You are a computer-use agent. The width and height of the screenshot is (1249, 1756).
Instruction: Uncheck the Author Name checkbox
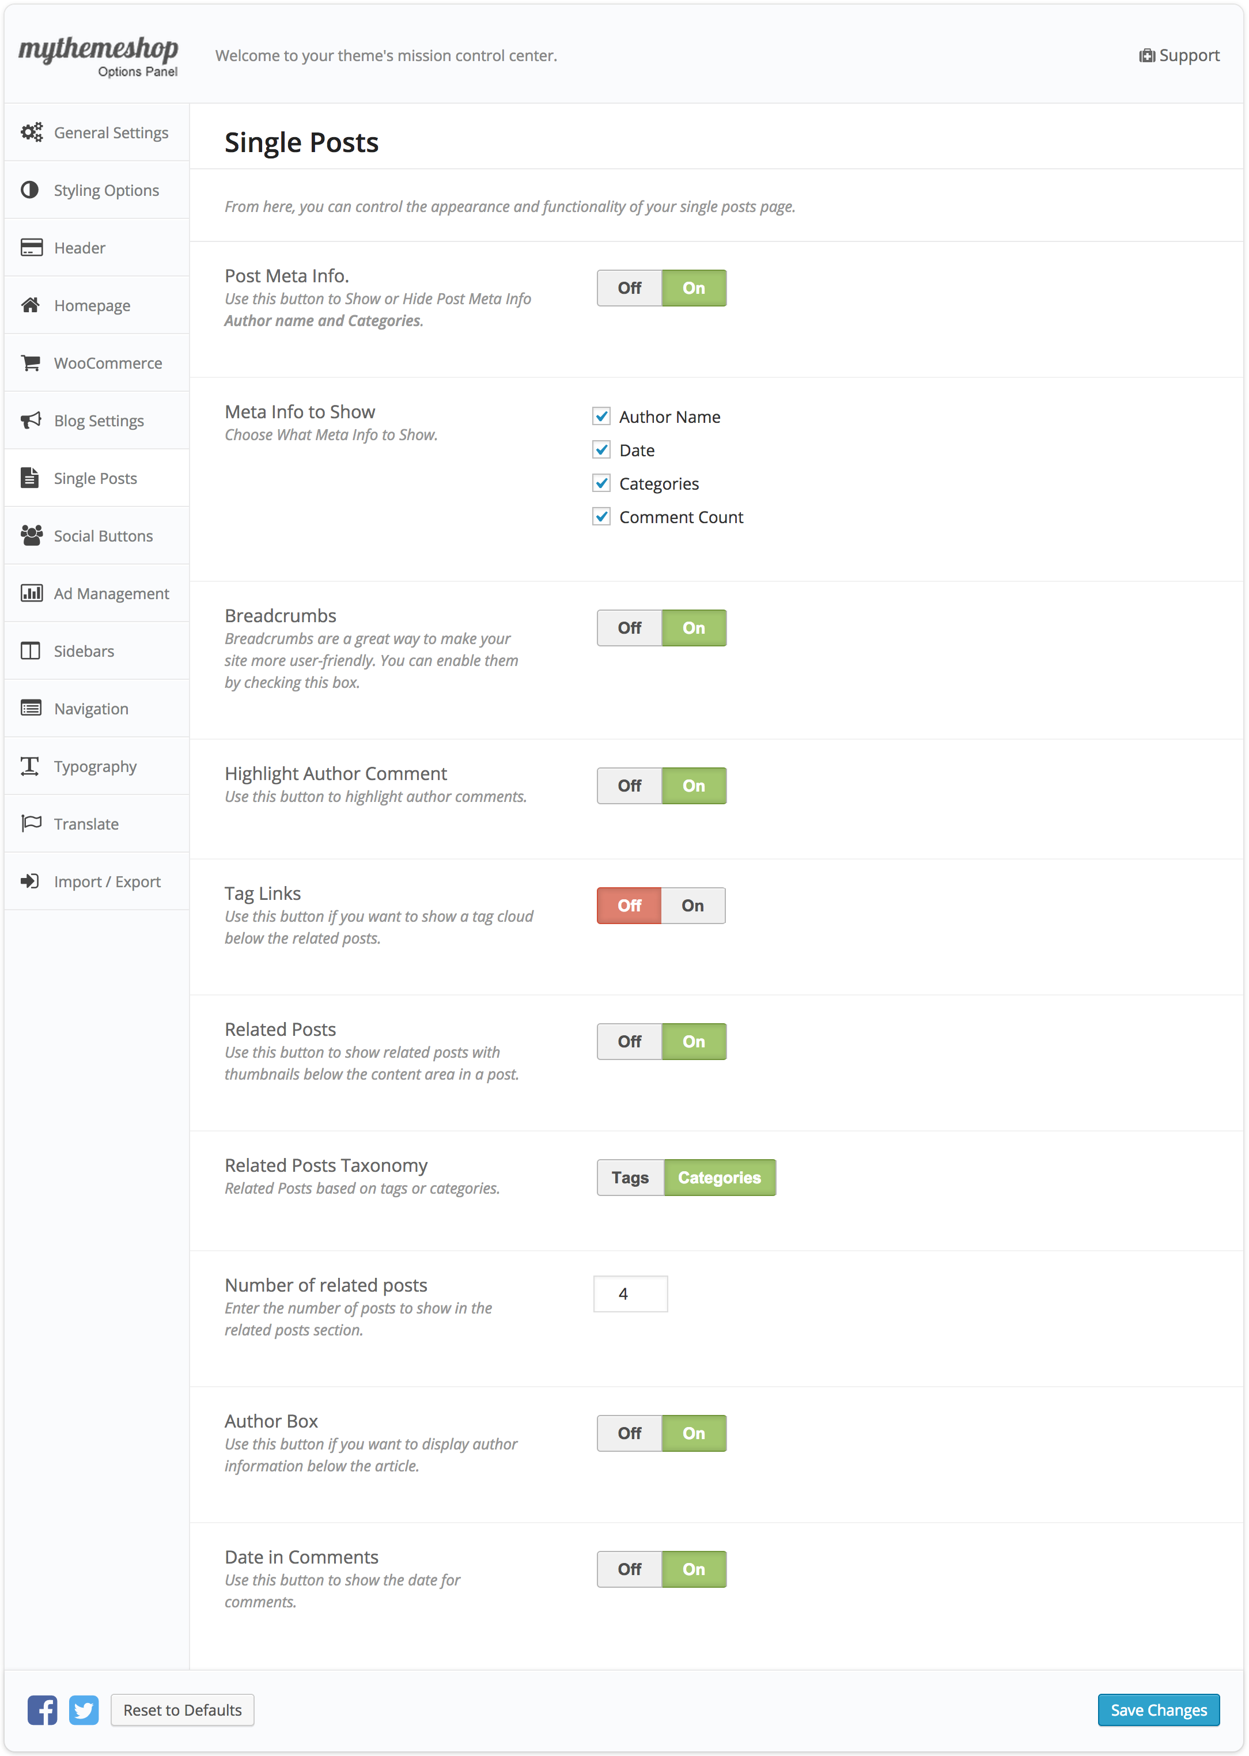click(602, 416)
